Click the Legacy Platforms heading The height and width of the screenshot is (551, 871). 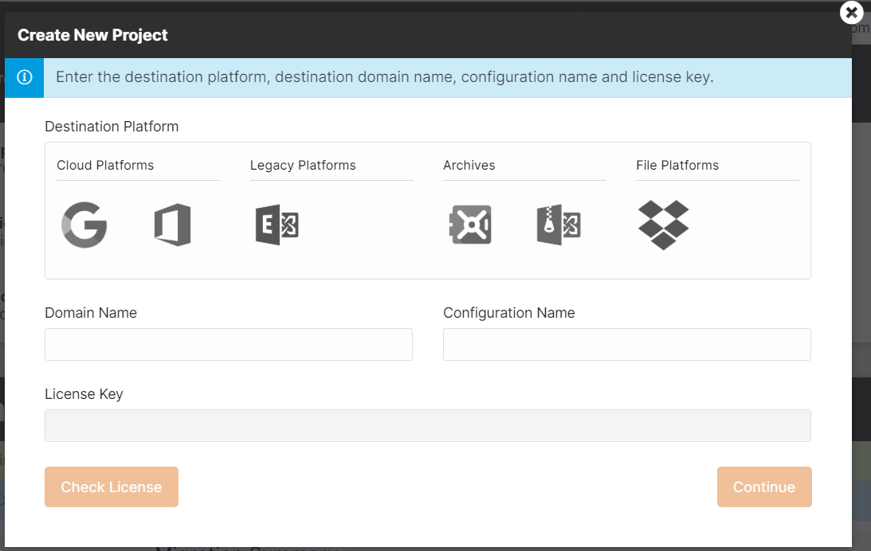[x=303, y=166]
